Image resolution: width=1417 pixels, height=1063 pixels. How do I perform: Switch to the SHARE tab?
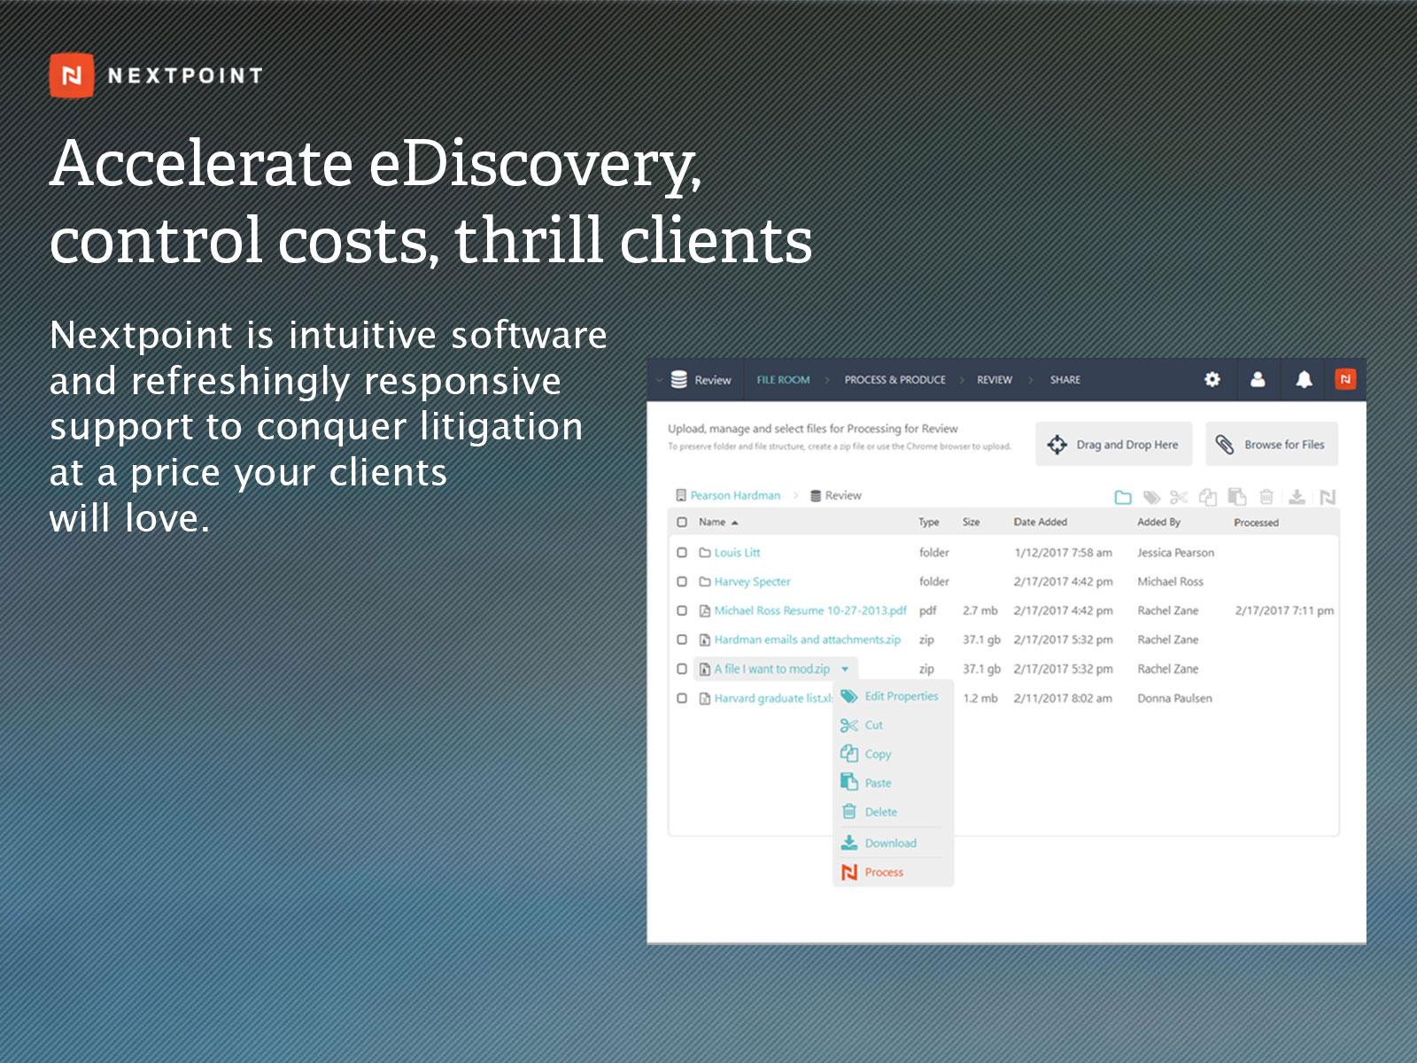click(x=1065, y=379)
